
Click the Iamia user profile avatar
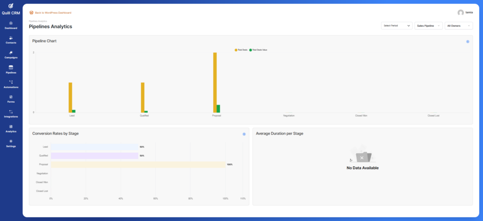(x=460, y=13)
